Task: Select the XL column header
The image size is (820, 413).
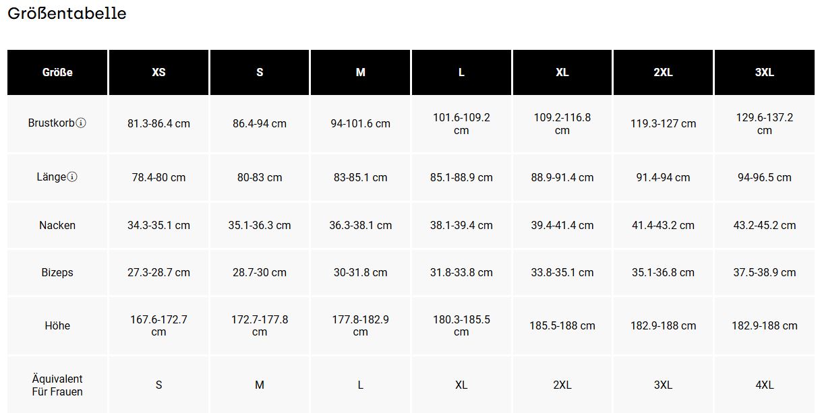Action: (x=562, y=73)
